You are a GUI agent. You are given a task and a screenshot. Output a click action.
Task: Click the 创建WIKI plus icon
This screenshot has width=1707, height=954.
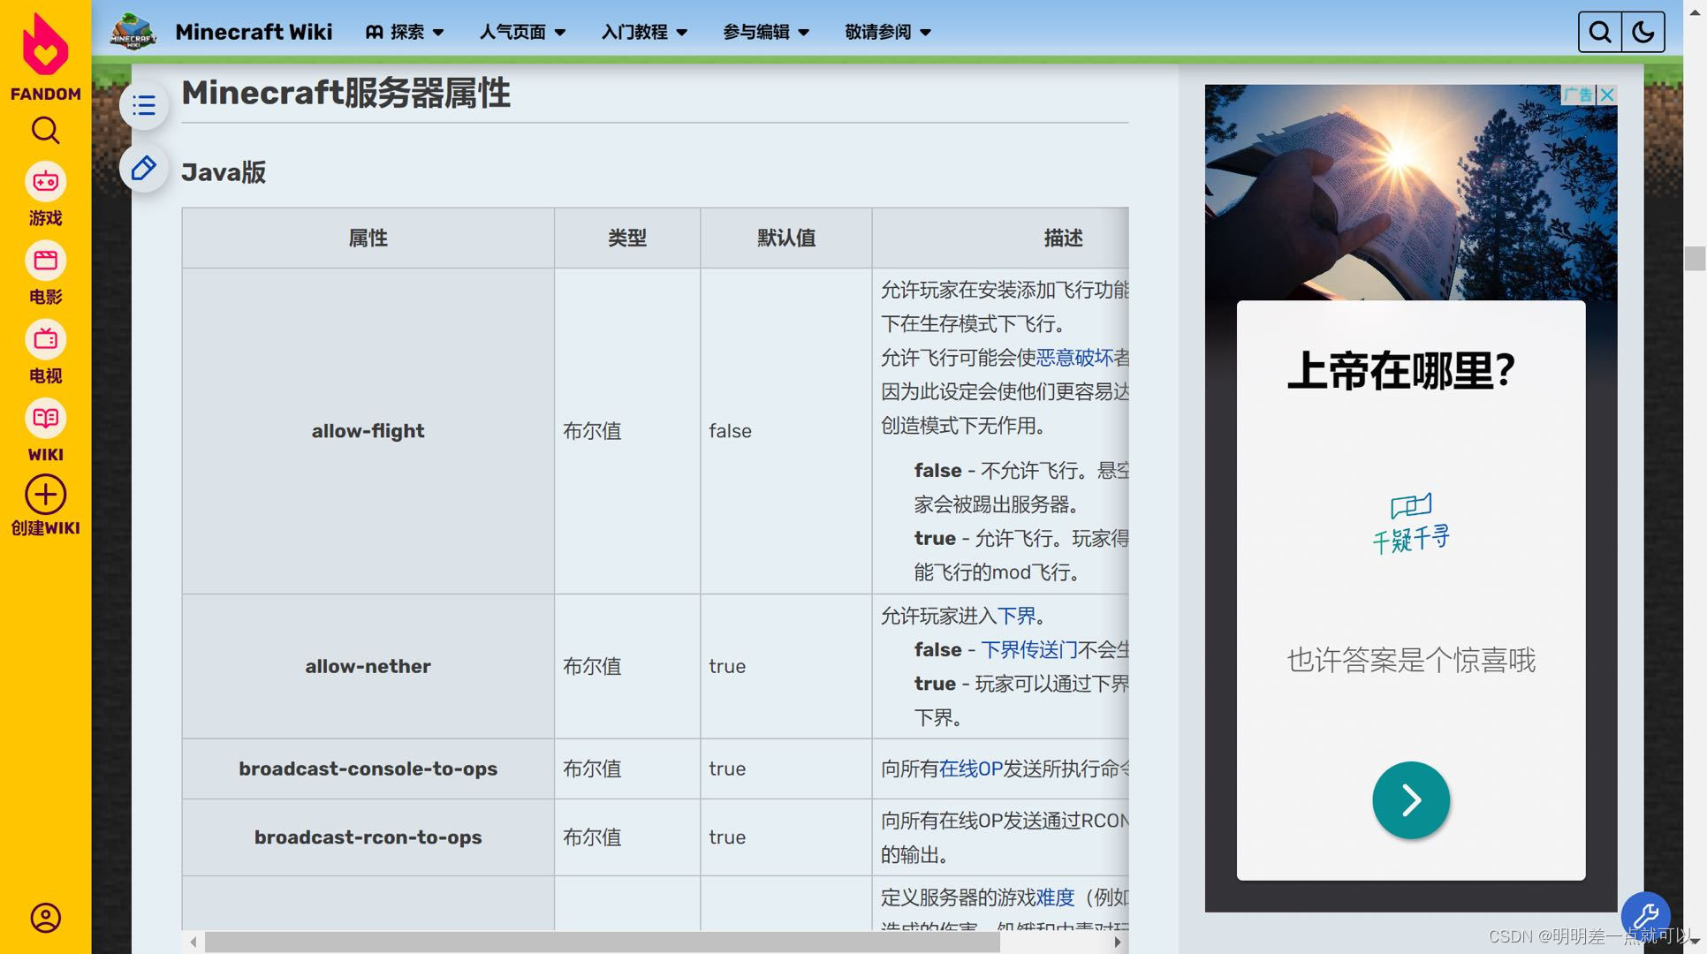(45, 495)
